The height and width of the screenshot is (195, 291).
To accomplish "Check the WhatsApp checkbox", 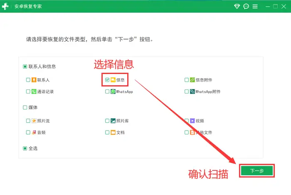I will [107, 91].
